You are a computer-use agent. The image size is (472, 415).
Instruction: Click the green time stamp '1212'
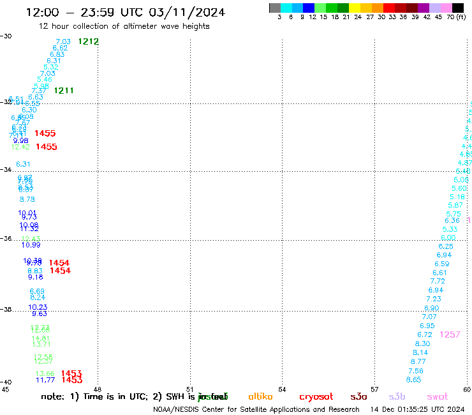[88, 41]
